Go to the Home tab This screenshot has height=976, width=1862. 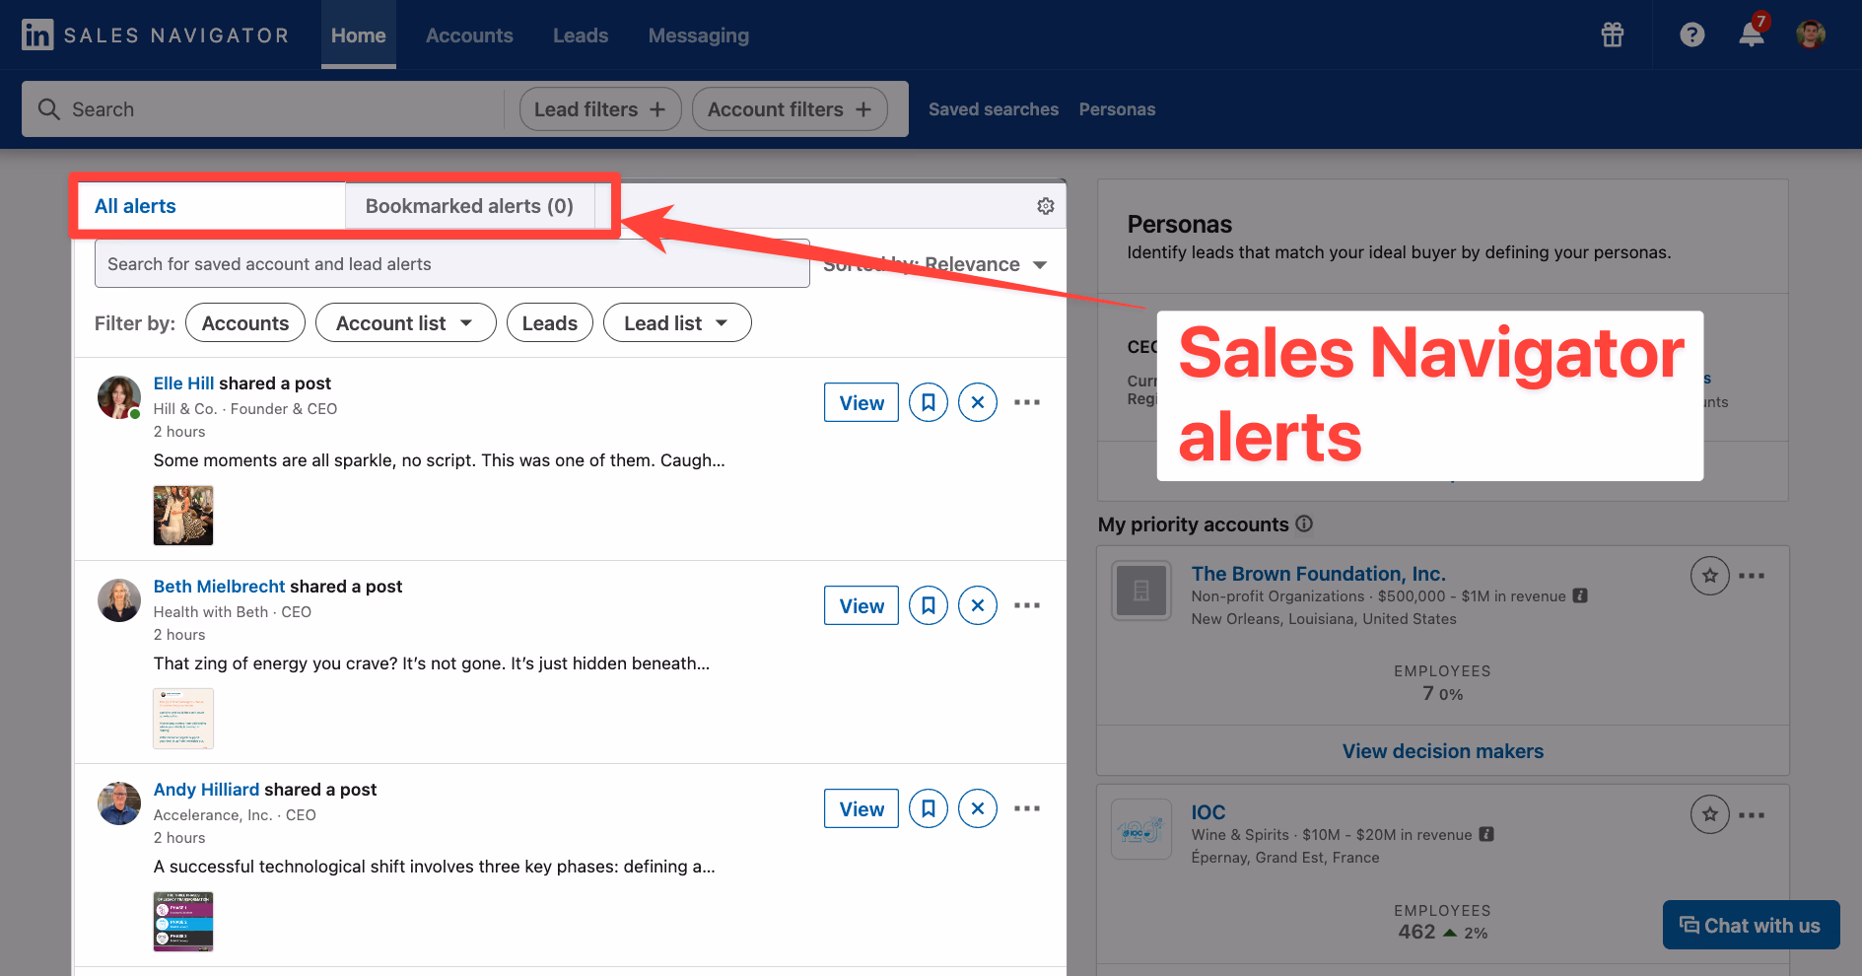pos(359,35)
